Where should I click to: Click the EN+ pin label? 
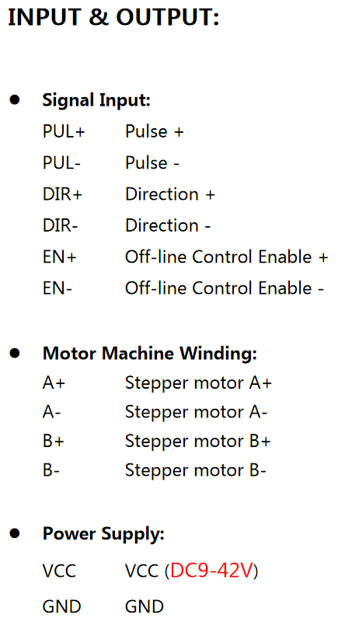point(59,257)
